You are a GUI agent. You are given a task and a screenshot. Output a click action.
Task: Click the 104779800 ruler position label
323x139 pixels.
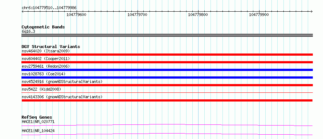pyautogui.click(x=198, y=15)
